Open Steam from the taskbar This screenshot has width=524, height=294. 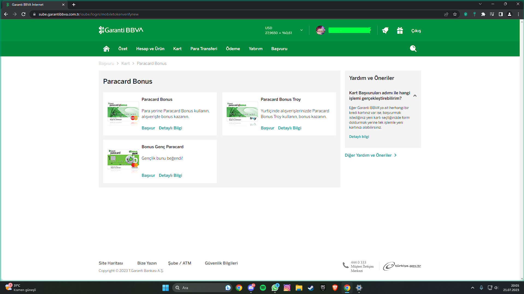coord(311,288)
